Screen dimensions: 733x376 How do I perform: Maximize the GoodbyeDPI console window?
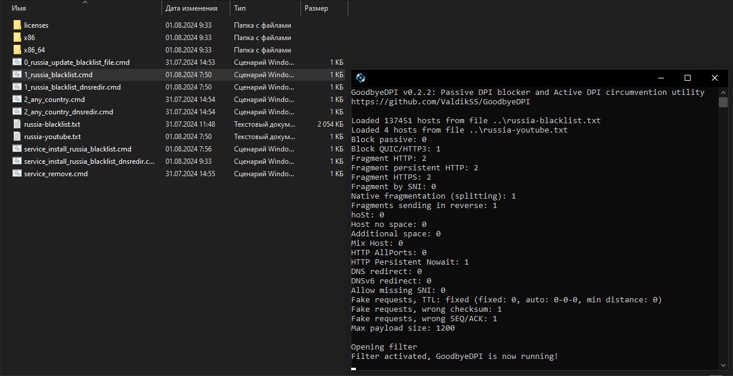point(687,78)
